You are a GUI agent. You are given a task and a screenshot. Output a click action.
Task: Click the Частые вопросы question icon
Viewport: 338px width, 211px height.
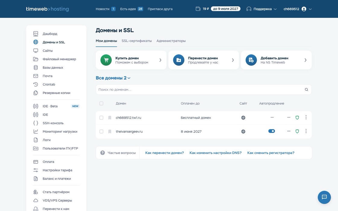pyautogui.click(x=103, y=153)
